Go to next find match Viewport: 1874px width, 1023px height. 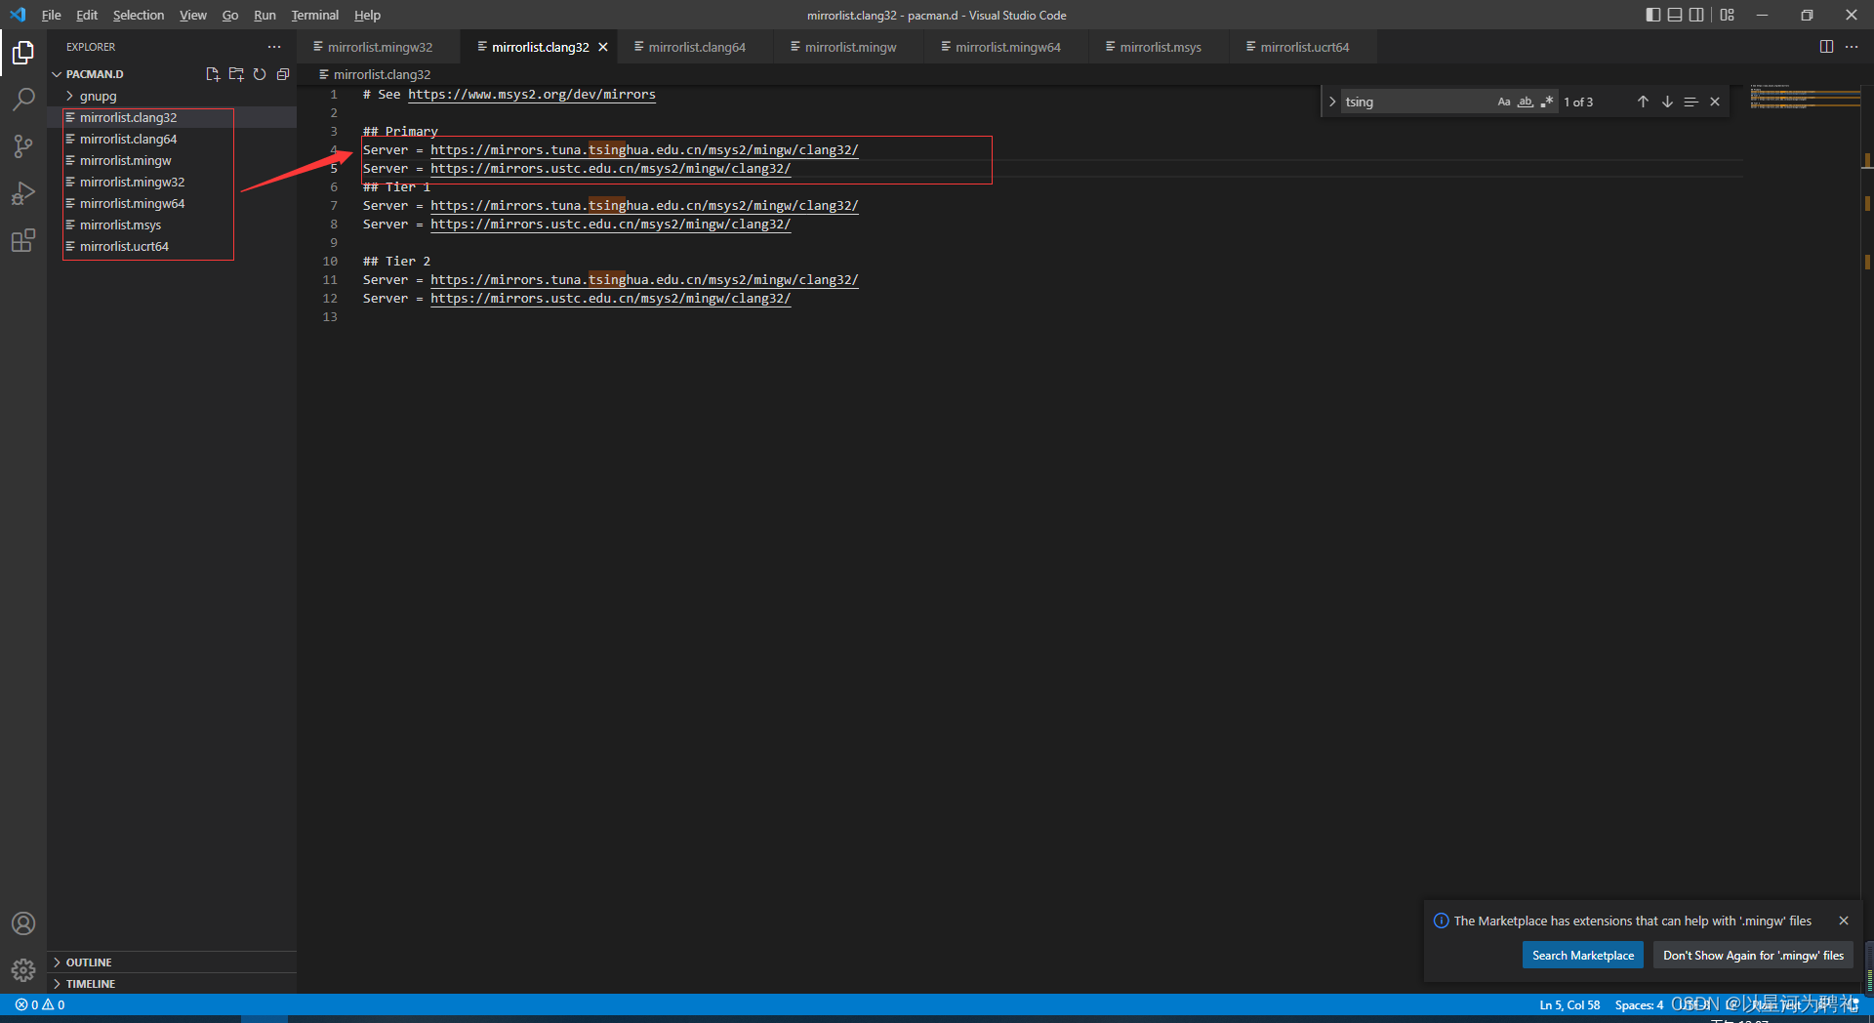(x=1667, y=102)
